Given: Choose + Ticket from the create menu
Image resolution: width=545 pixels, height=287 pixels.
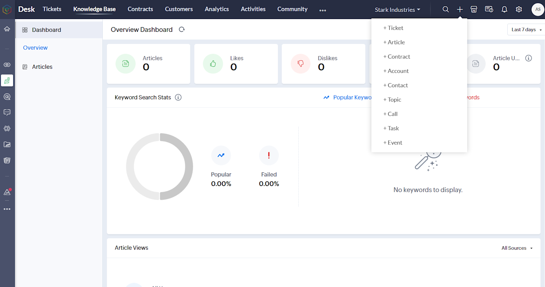Looking at the screenshot, I should point(419,28).
